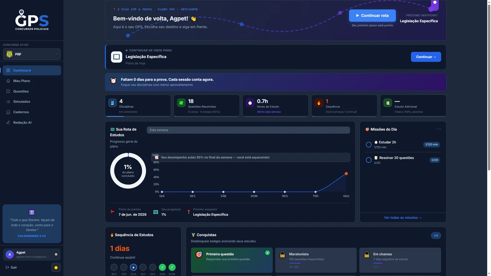
Task: Open the PRF active contest dropdown
Action: coord(32,54)
